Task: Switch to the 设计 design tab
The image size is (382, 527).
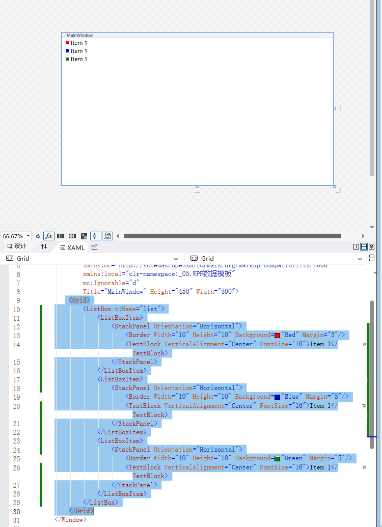Action: pyautogui.click(x=17, y=246)
